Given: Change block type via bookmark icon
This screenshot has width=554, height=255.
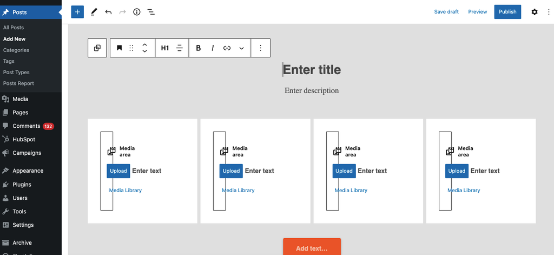Looking at the screenshot, I should pyautogui.click(x=120, y=48).
